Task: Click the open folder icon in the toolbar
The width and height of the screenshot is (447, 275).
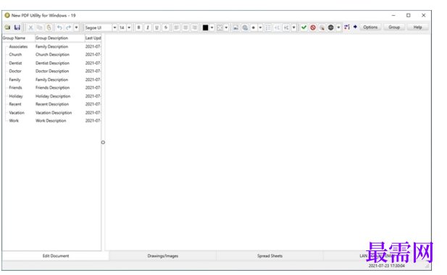Action: coord(7,27)
